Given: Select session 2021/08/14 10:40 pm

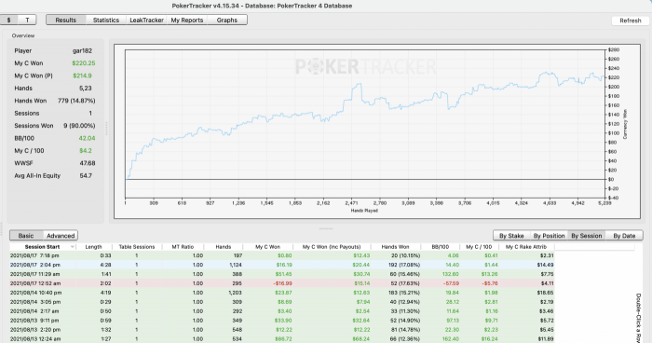Looking at the screenshot, I should 282,293.
